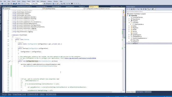Image resolution: width=172 pixels, height=97 pixels.
Task: Click the Undo toolbar icon
Action: click(x=19, y=4)
